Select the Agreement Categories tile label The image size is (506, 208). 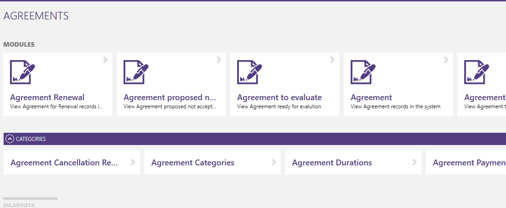tap(193, 163)
